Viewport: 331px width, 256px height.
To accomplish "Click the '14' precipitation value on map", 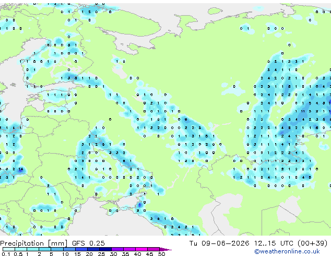I will [x=21, y=169].
